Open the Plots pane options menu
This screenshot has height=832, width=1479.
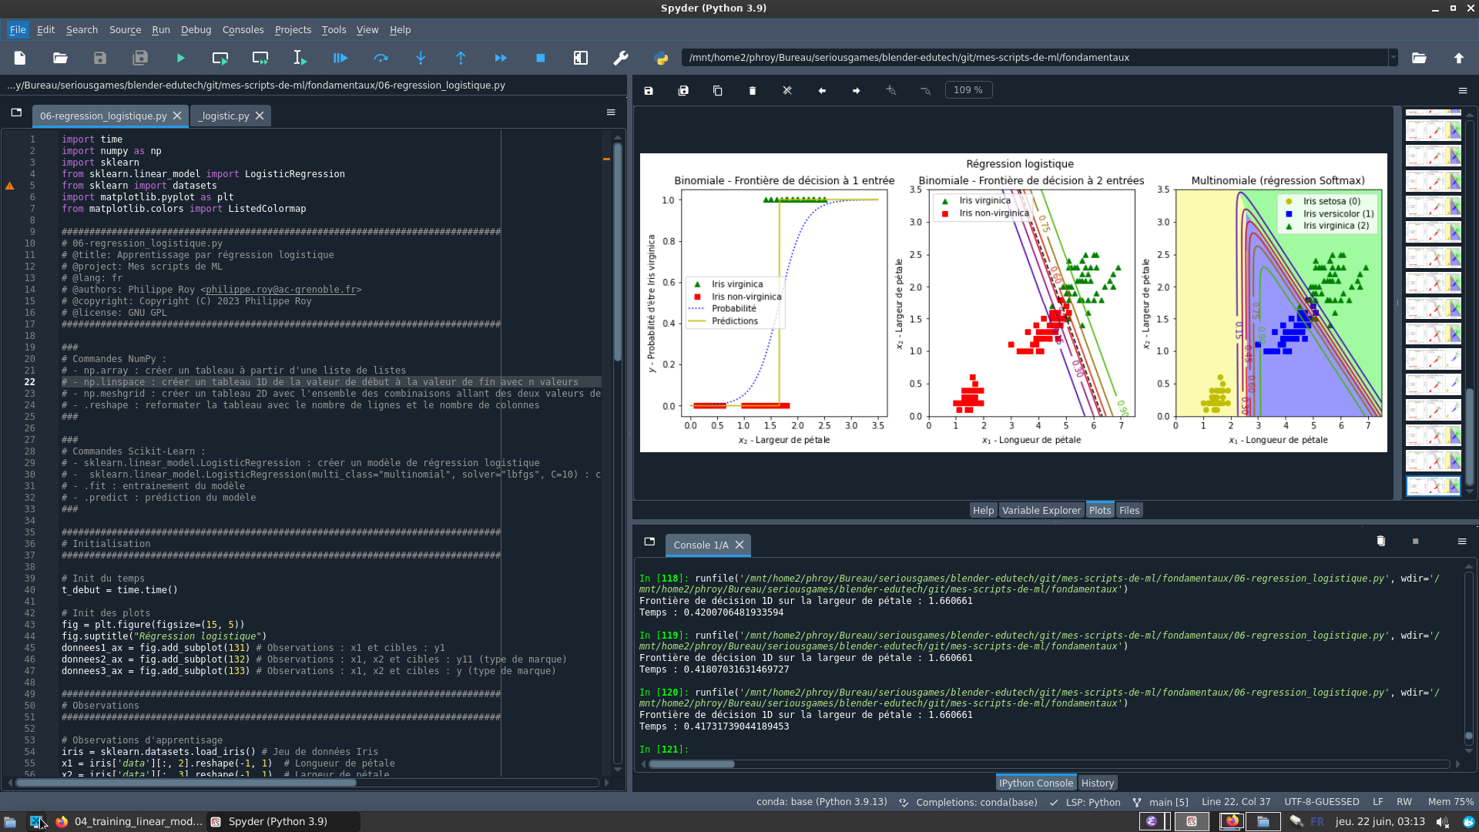click(x=1463, y=91)
